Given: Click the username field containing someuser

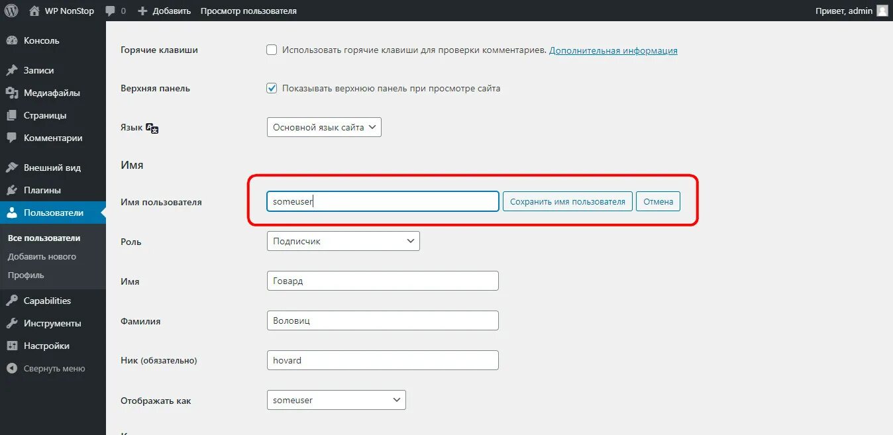Looking at the screenshot, I should [x=383, y=201].
